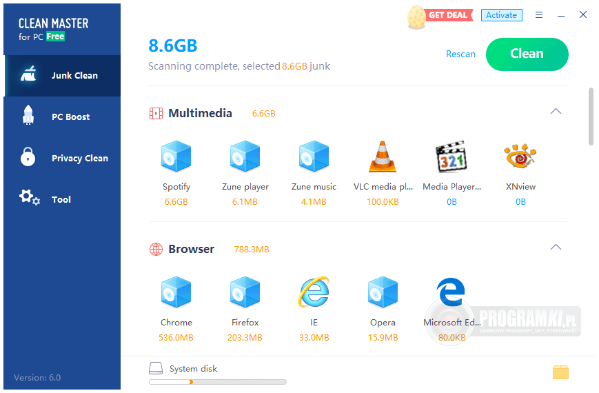Click the Firefox 203.3MB size value
Image resolution: width=599 pixels, height=393 pixels.
(x=245, y=338)
